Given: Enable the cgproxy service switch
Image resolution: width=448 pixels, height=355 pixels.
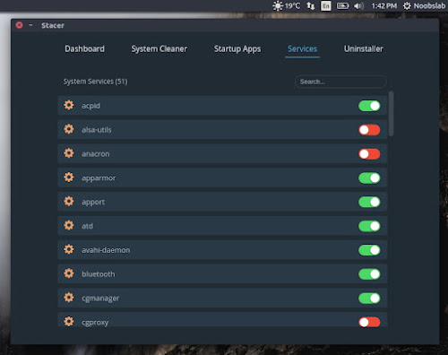Looking at the screenshot, I should (x=369, y=322).
